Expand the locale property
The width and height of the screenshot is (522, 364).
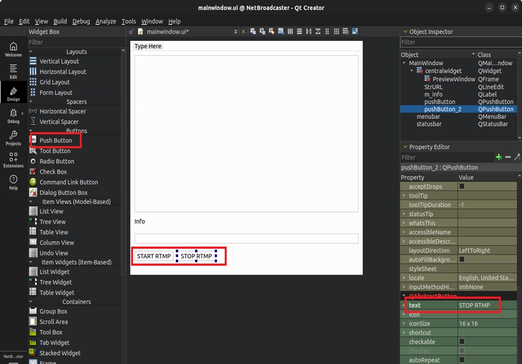coord(404,278)
